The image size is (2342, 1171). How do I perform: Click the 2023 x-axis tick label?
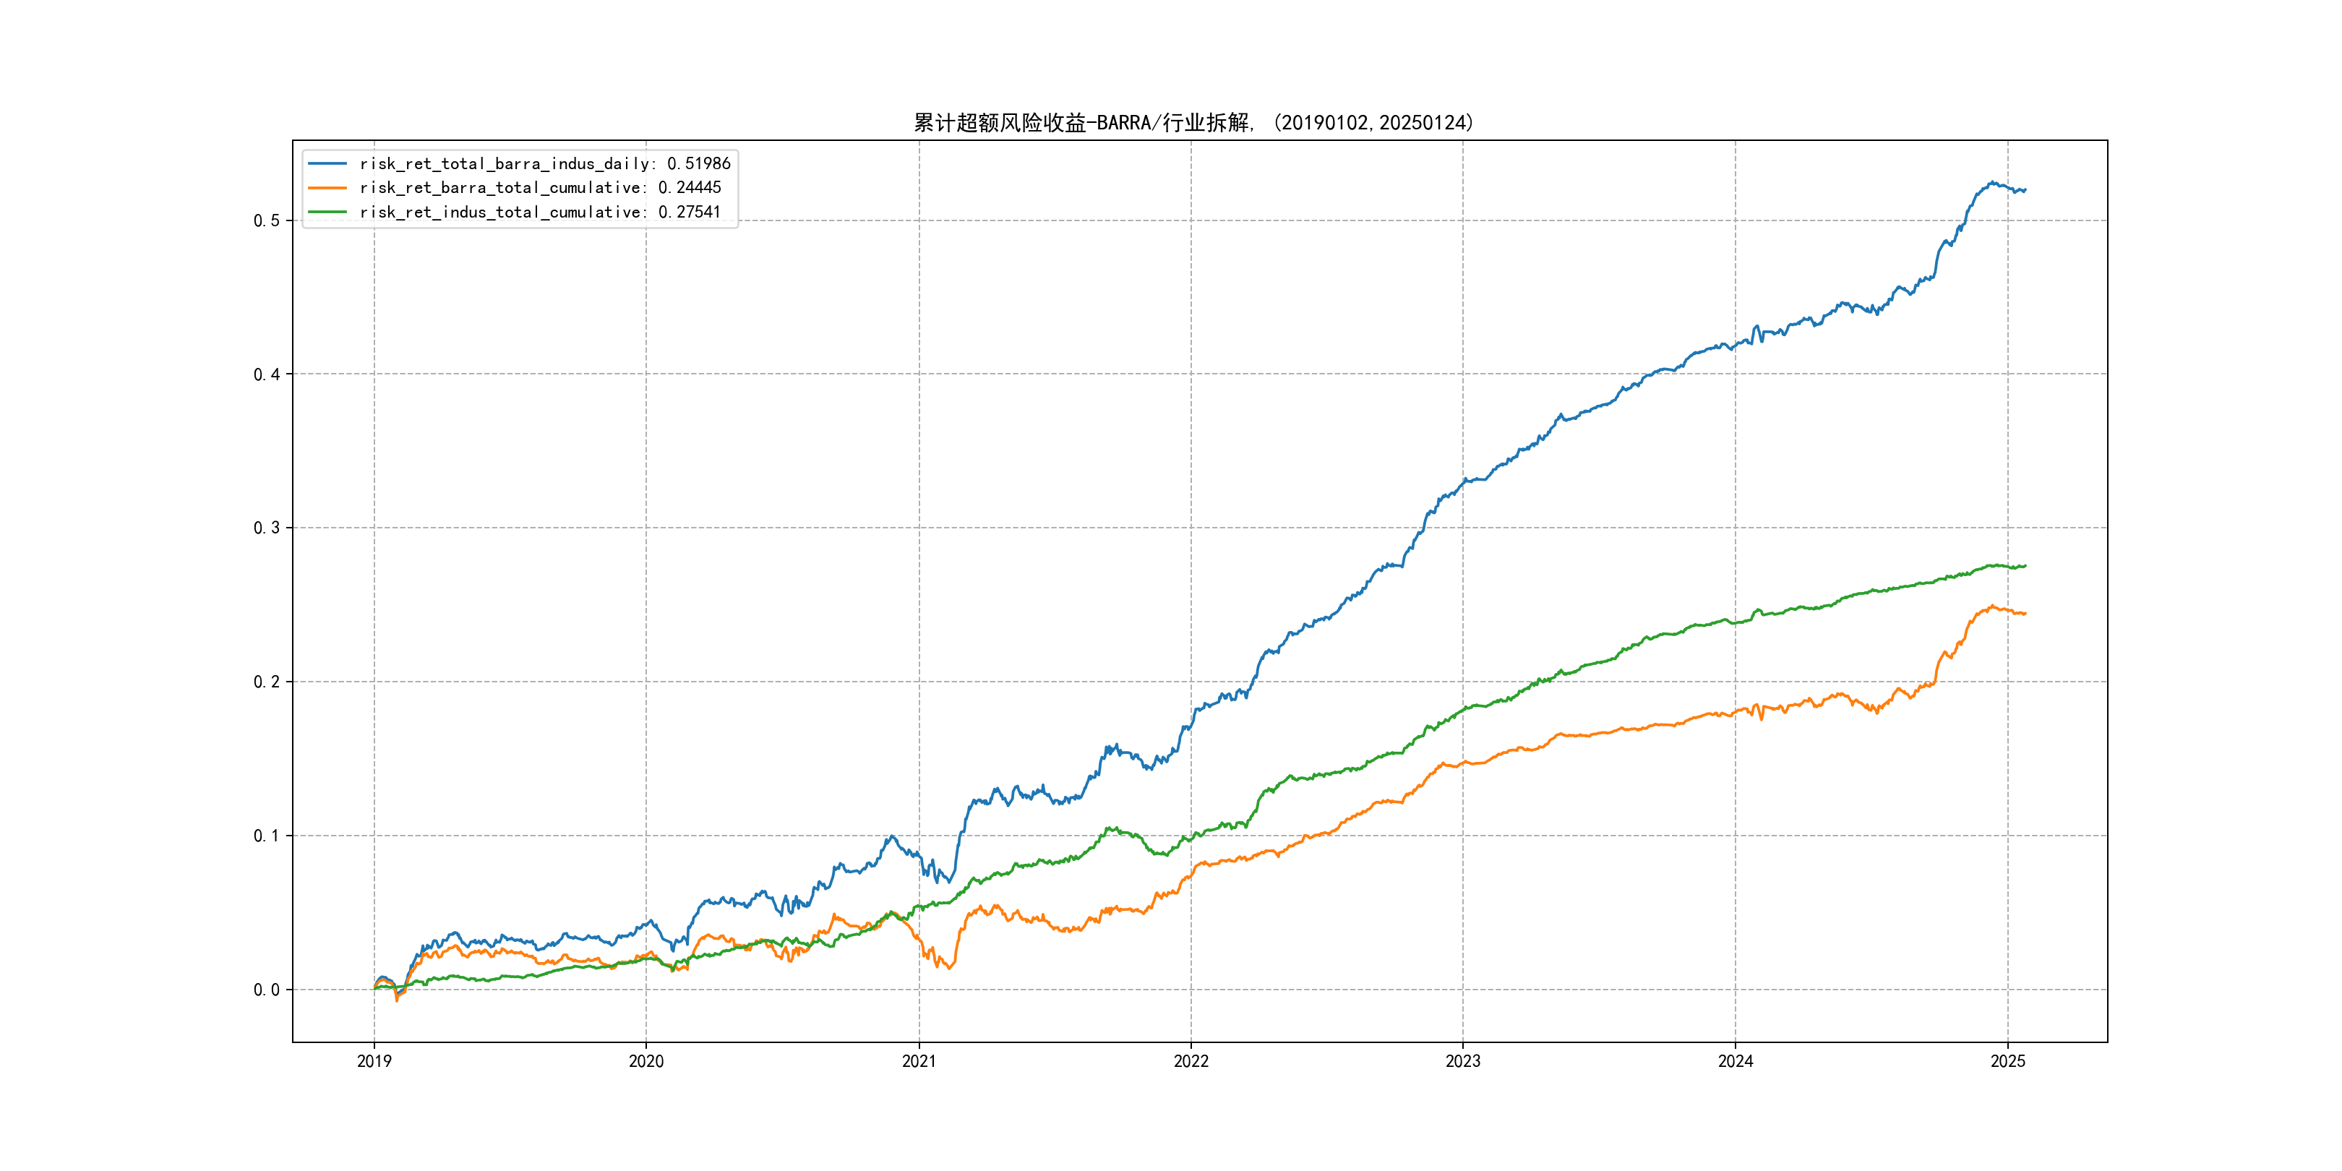click(x=1463, y=1061)
